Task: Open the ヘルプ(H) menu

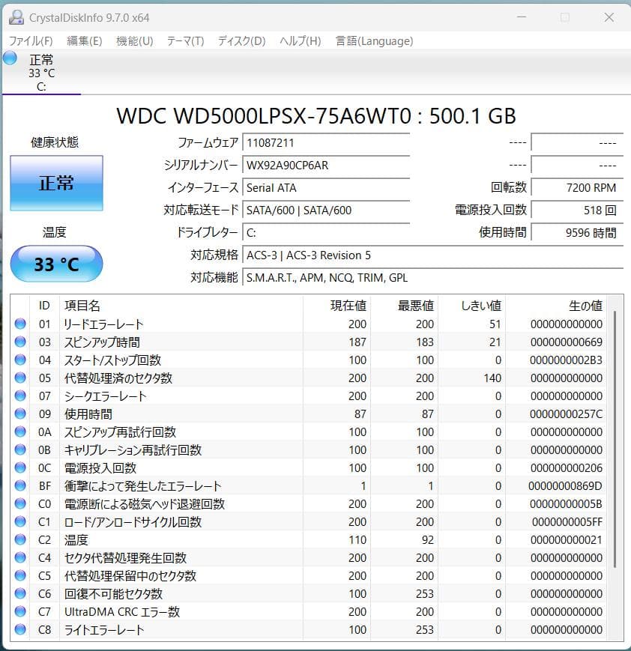Action: [x=297, y=41]
